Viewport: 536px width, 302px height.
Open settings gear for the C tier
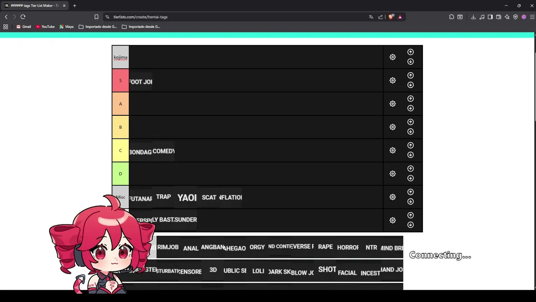click(392, 150)
